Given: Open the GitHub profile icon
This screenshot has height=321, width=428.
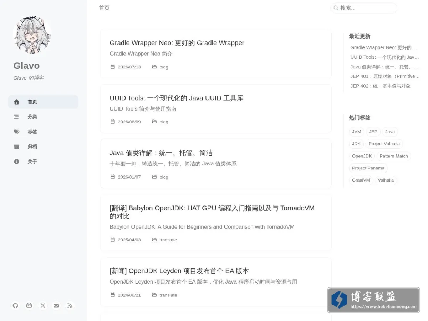Looking at the screenshot, I should click(15, 306).
